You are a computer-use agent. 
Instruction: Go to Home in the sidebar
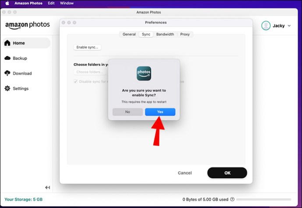(x=26, y=43)
